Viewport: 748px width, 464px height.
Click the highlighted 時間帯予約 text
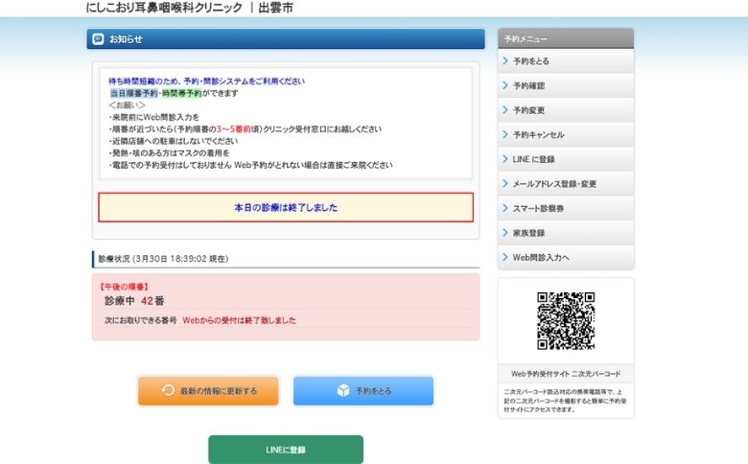point(182,93)
